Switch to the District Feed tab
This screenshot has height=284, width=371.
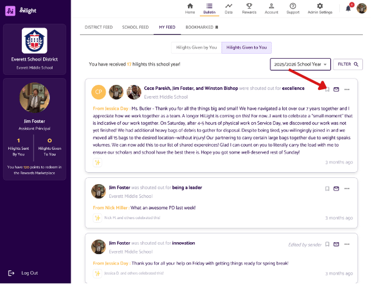click(99, 27)
